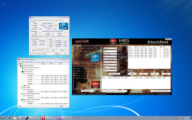Click the Powers icon under Intel Processor
This screenshot has width=192, height=120.
(x=24, y=86)
